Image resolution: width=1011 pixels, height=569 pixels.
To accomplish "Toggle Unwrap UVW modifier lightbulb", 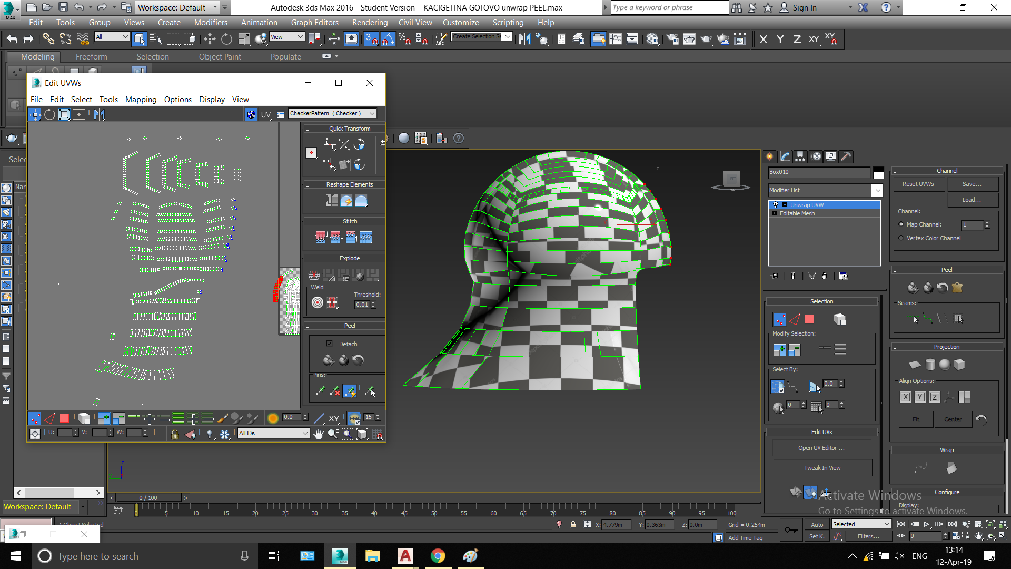I will click(775, 205).
